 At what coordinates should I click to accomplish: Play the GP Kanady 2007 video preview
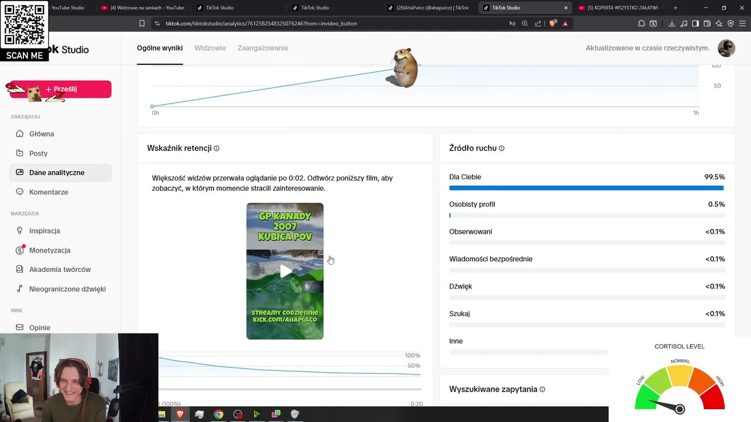click(x=285, y=271)
